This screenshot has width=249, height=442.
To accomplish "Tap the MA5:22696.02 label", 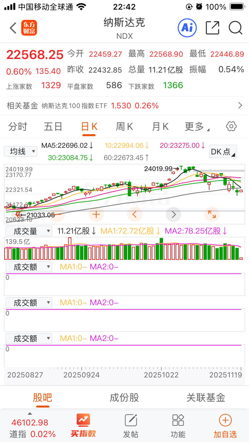I will [x=67, y=145].
